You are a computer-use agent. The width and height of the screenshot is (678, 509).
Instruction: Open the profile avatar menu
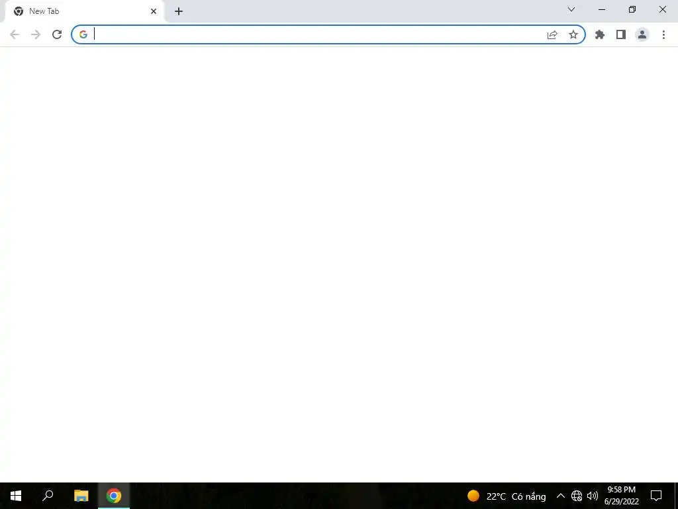(642, 34)
